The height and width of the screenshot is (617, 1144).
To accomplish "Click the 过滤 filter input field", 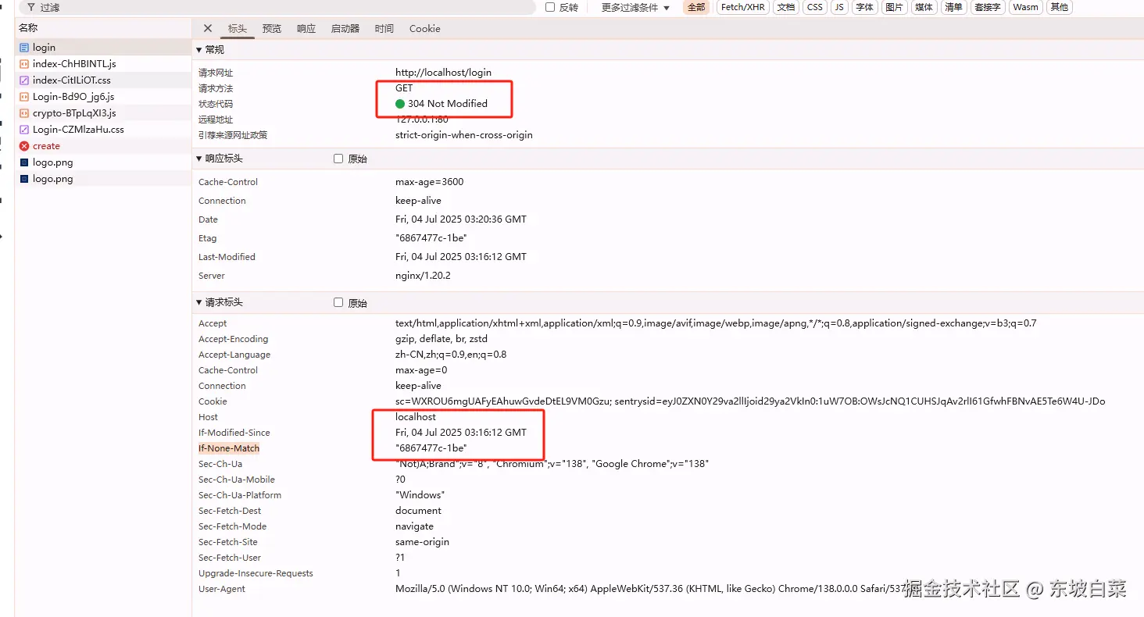I will tap(277, 7).
